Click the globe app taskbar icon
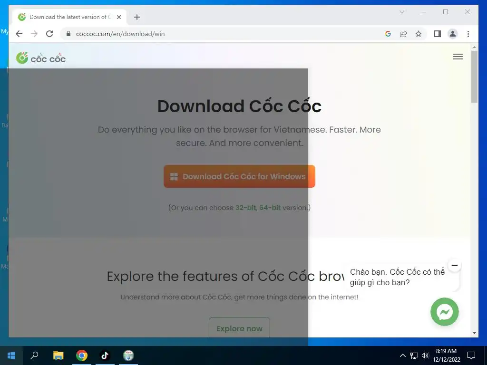 pyautogui.click(x=128, y=355)
